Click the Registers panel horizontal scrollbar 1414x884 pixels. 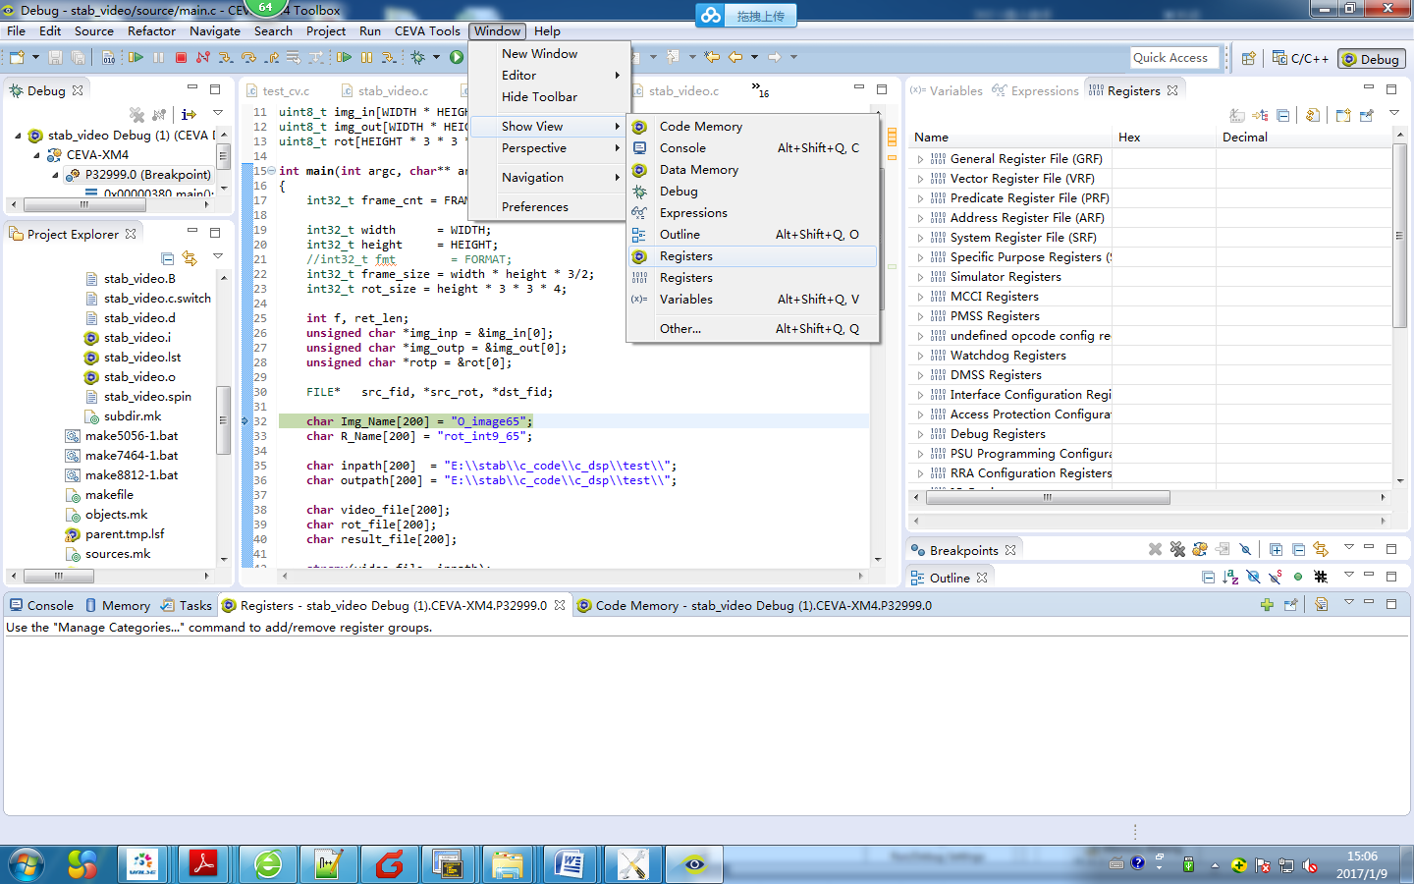(x=1047, y=498)
